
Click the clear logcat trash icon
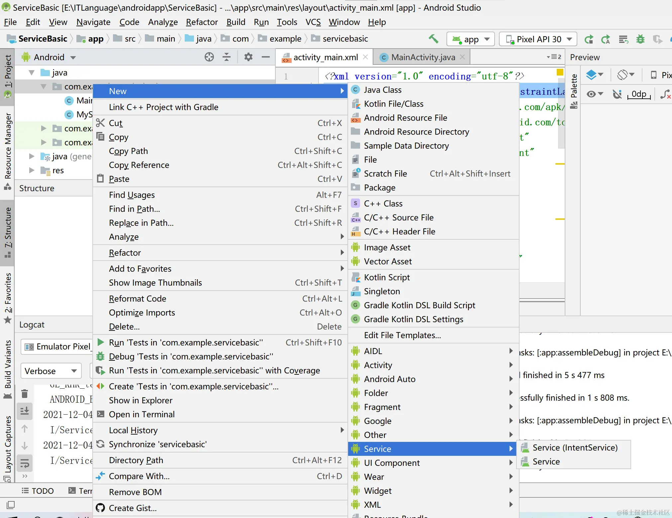tap(25, 394)
